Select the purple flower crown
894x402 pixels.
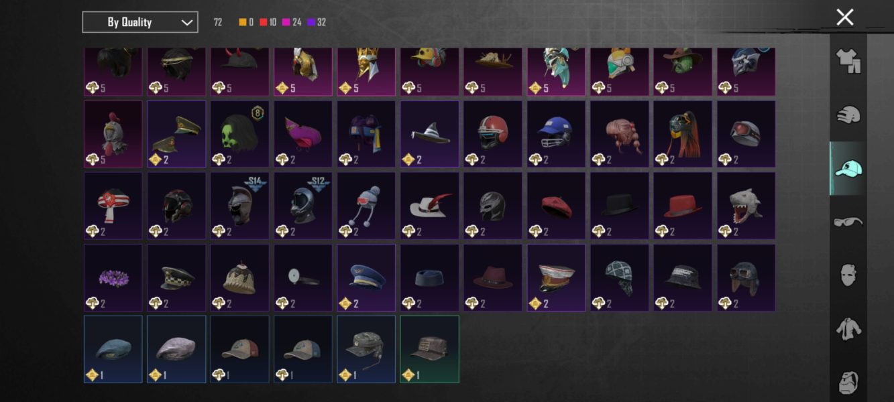coord(113,277)
